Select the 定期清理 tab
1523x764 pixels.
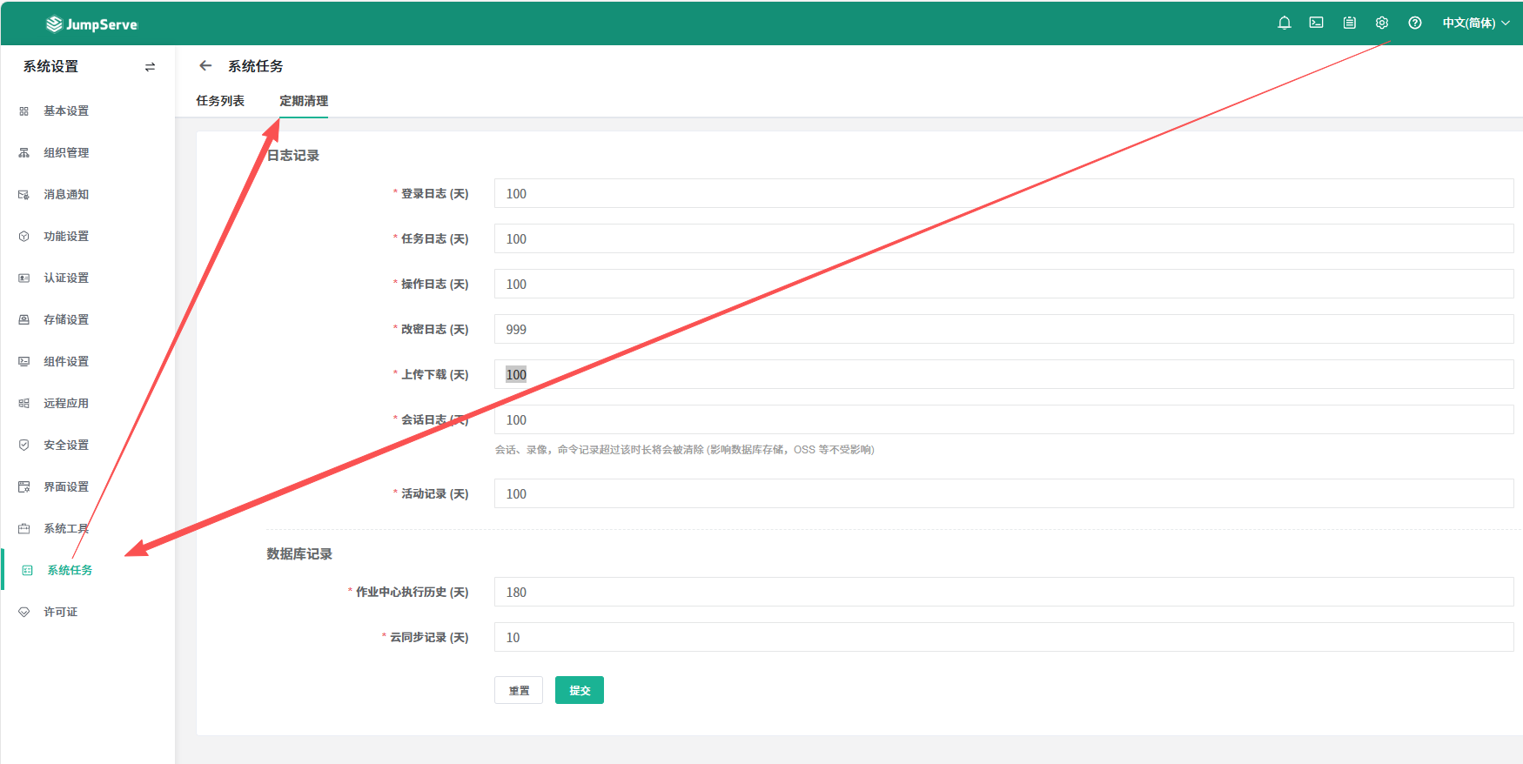[x=303, y=101]
